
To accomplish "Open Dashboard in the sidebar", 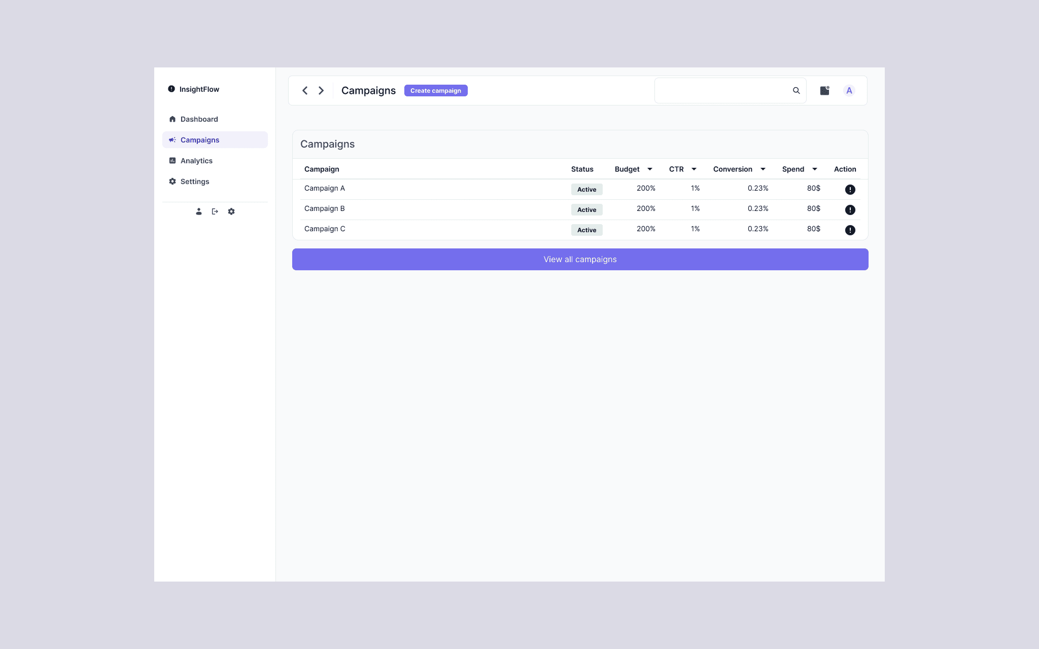I will tap(199, 119).
